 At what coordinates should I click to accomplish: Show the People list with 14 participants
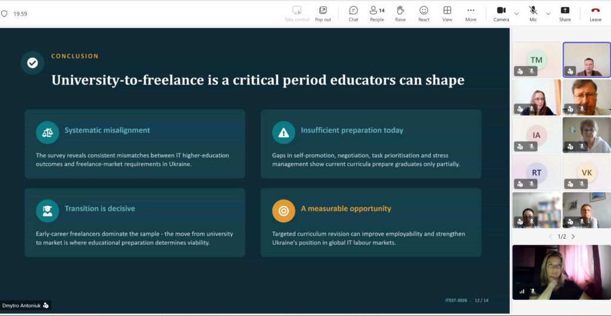377,14
